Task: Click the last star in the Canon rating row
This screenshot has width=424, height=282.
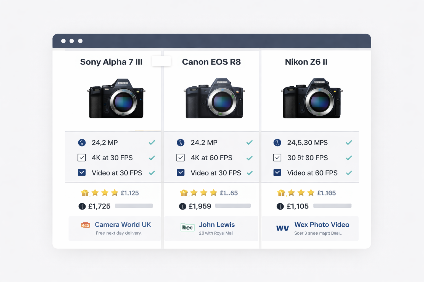Action: click(213, 193)
